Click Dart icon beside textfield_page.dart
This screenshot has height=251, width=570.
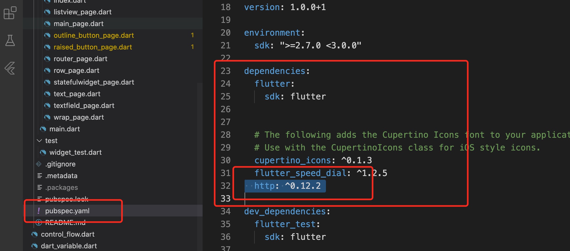tap(47, 106)
